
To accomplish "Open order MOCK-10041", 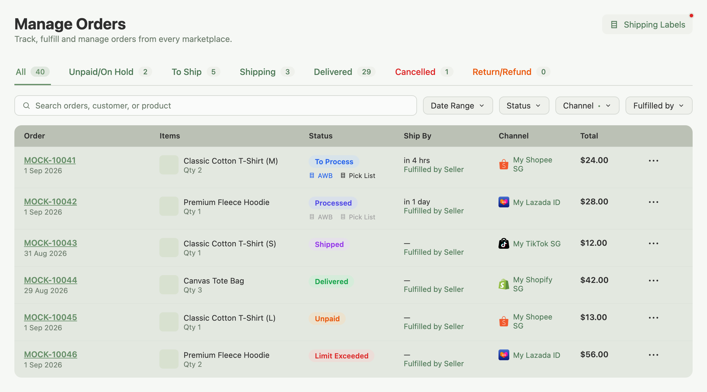I will pos(50,160).
